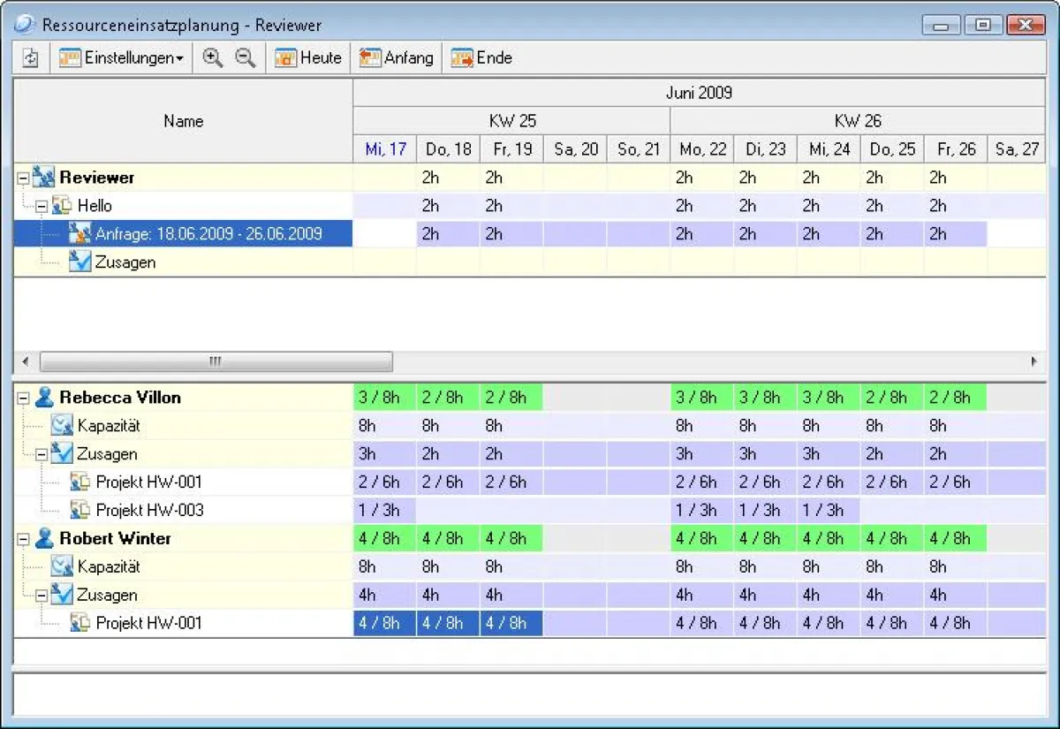Click the scrollbar right arrow
1060x729 pixels.
(1033, 361)
